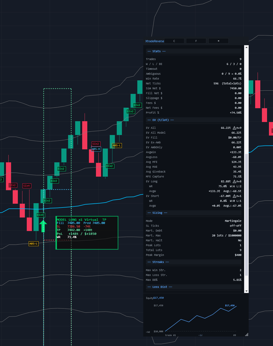Click the Sim Net $ value 7450.00
273x346 pixels.
236,88
